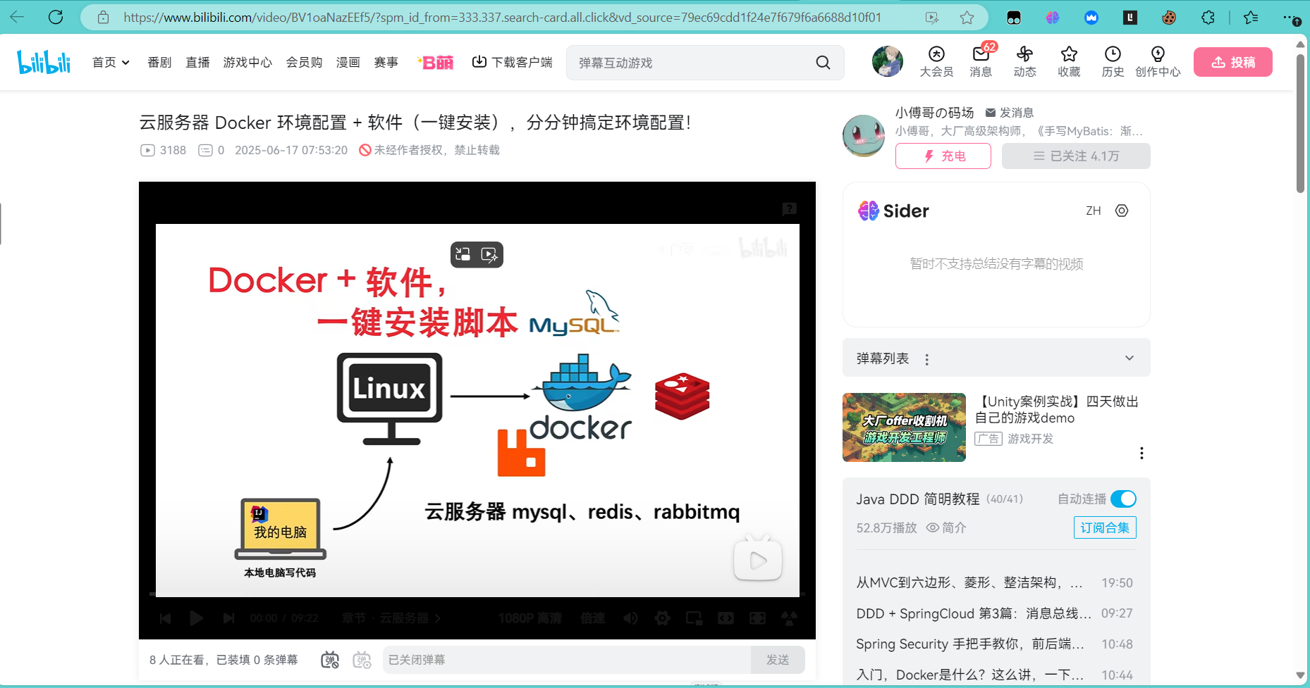This screenshot has height=688, width=1310.
Task: Click 发消息 to message the uploader
Action: pyautogui.click(x=1009, y=113)
